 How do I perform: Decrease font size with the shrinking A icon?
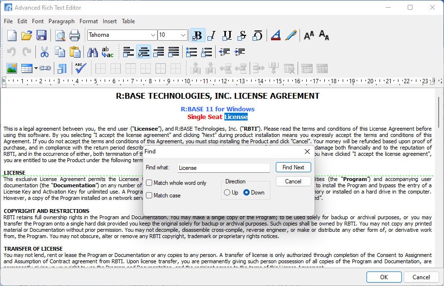tap(324, 35)
